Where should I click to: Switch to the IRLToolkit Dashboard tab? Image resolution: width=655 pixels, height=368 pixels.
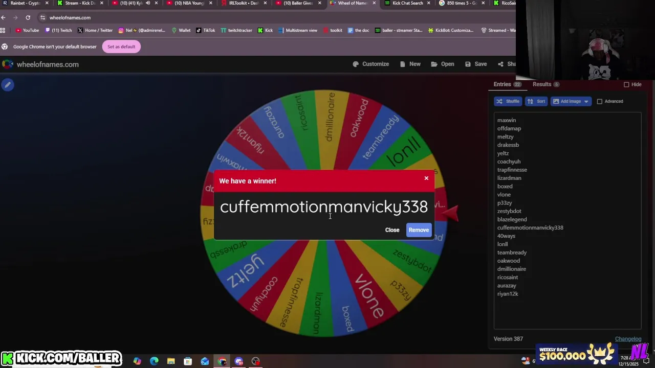pyautogui.click(x=244, y=3)
